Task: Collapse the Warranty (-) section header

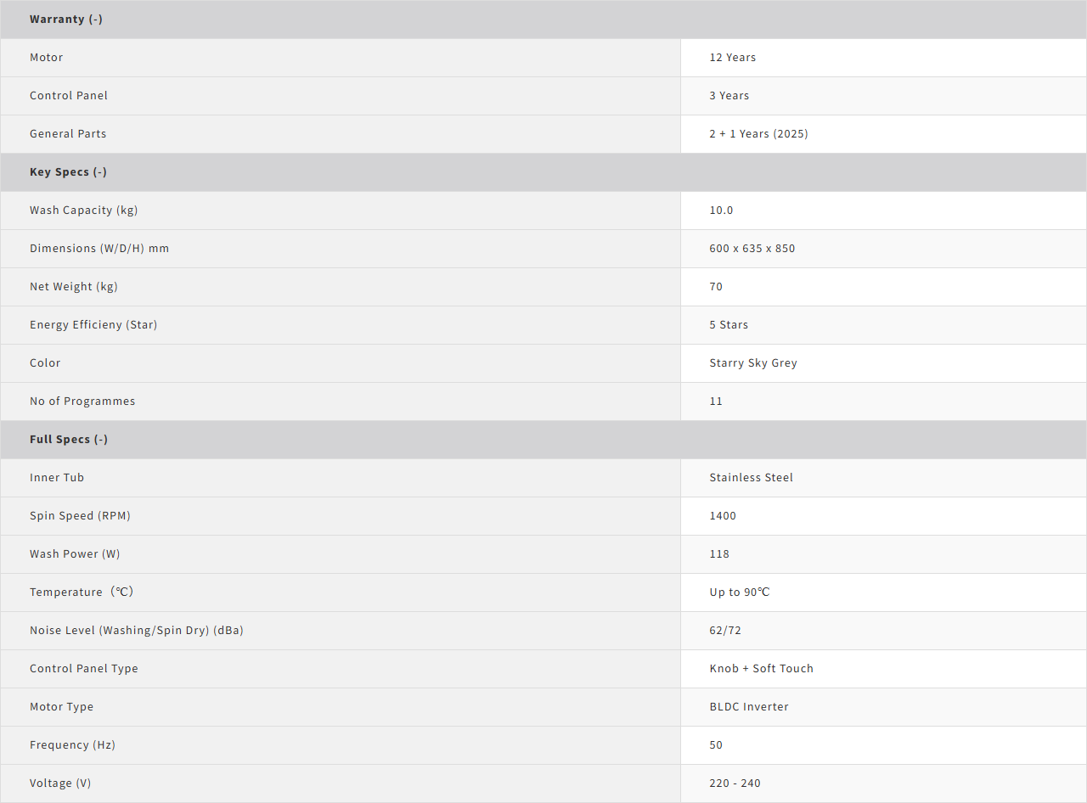Action: (66, 19)
